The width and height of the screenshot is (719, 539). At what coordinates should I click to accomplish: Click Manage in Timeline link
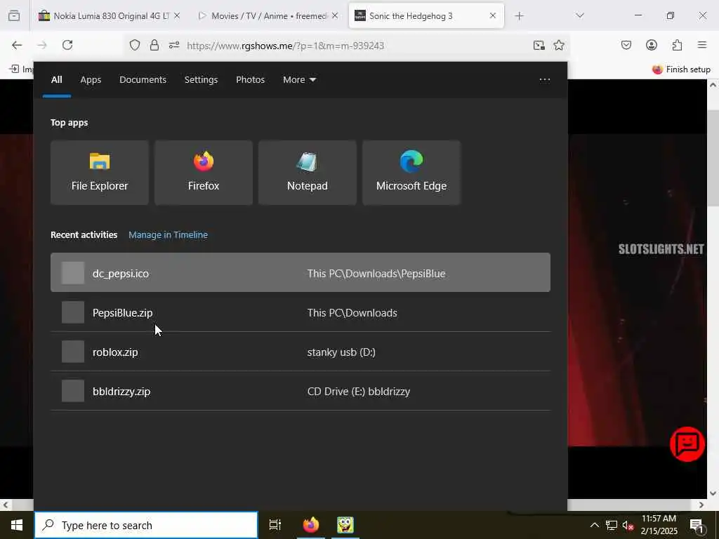pyautogui.click(x=169, y=234)
